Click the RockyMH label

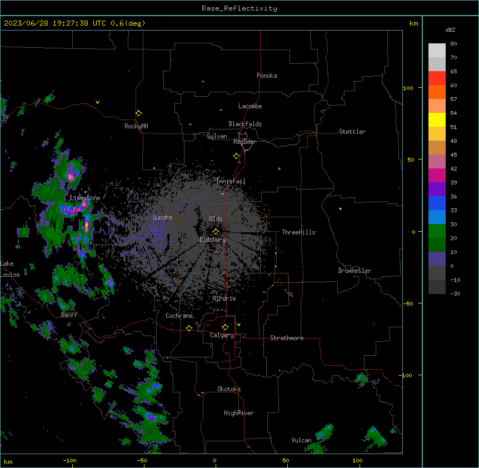(x=136, y=126)
